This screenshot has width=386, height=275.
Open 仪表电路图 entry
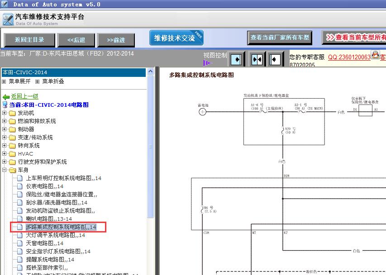point(44,186)
